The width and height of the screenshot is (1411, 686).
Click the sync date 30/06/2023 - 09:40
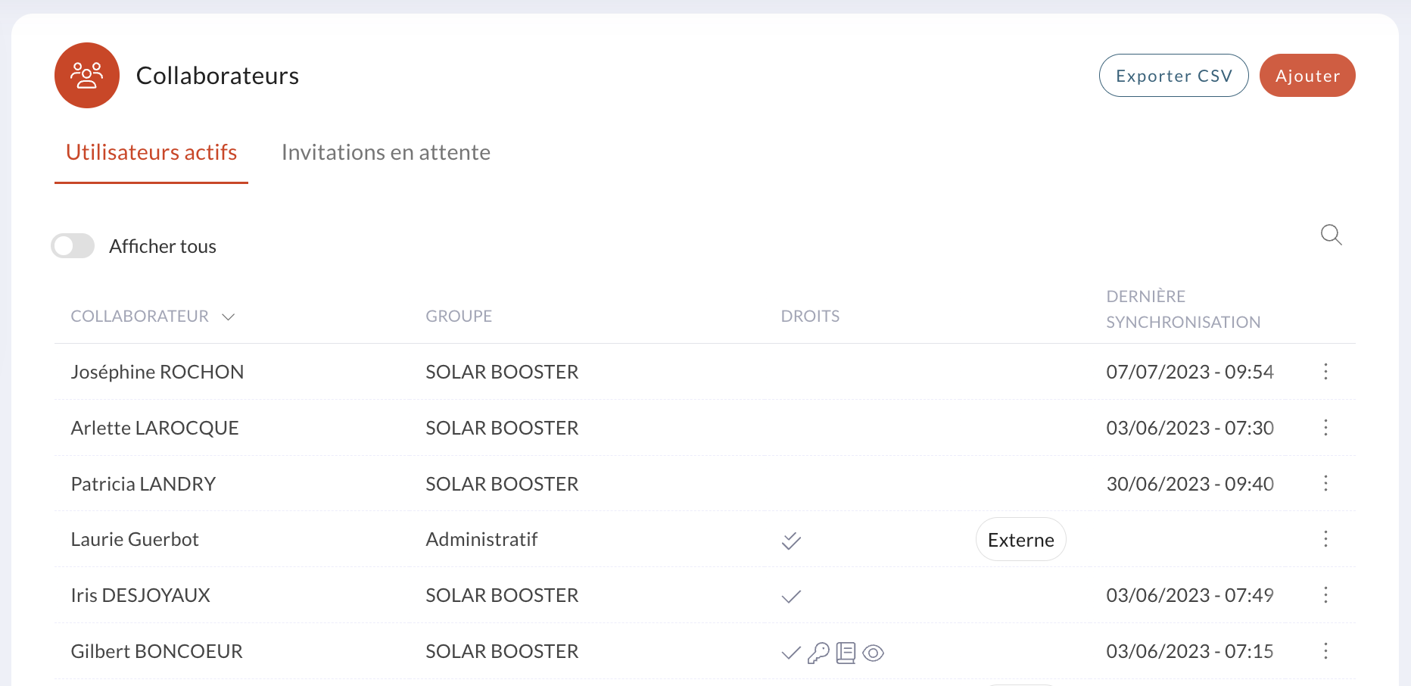[x=1190, y=484]
